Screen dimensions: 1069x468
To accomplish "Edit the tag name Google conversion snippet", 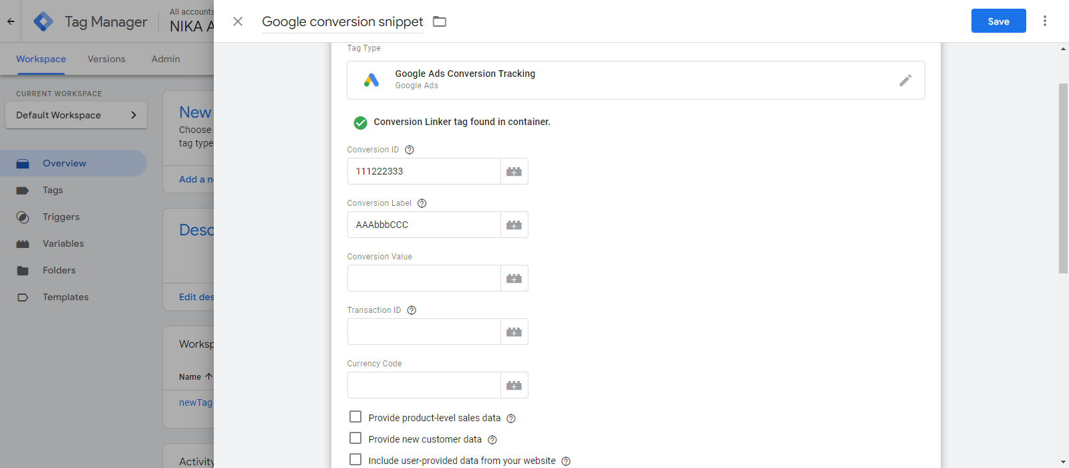I will pos(342,21).
